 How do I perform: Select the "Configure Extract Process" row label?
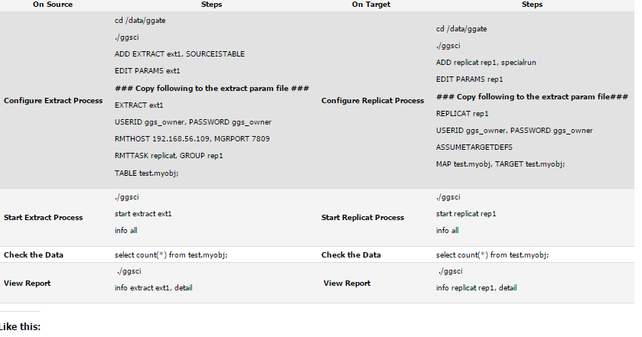pos(53,100)
